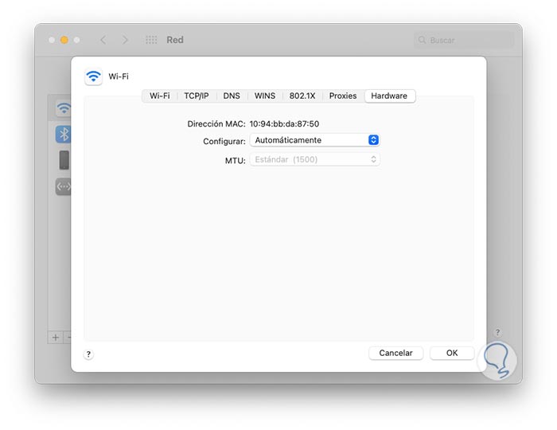This screenshot has width=557, height=430.
Task: Switch to the TCP/IP tab
Action: tap(197, 96)
